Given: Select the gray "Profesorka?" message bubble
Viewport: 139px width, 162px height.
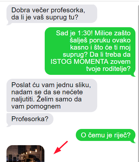Looking at the screenshot, I should (30, 119).
